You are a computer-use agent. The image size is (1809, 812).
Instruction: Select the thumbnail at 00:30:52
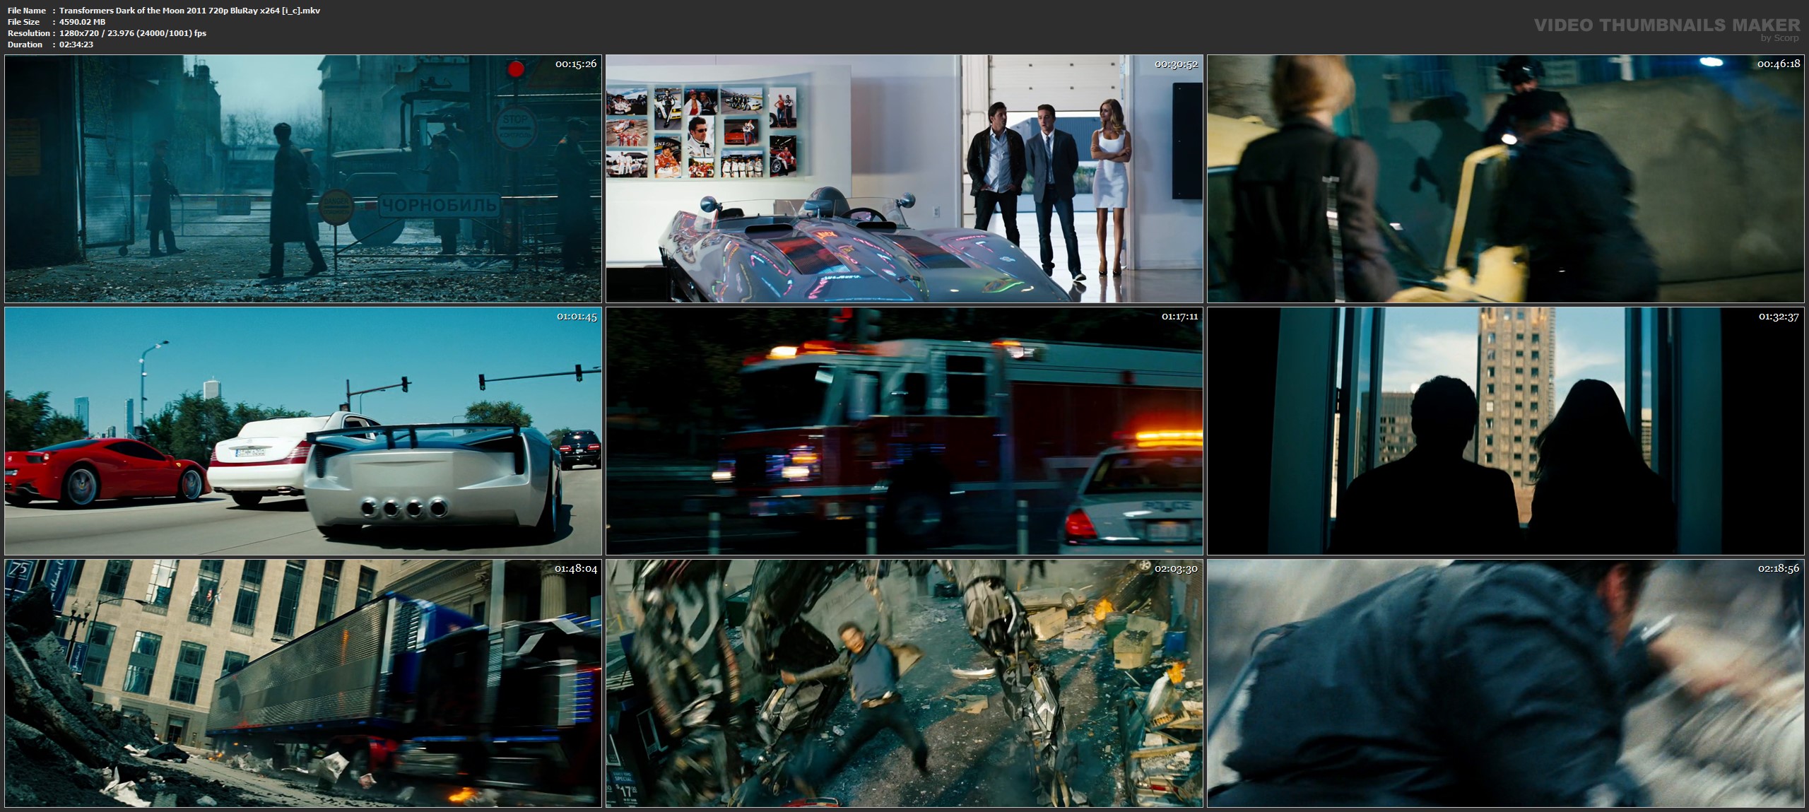pos(904,179)
